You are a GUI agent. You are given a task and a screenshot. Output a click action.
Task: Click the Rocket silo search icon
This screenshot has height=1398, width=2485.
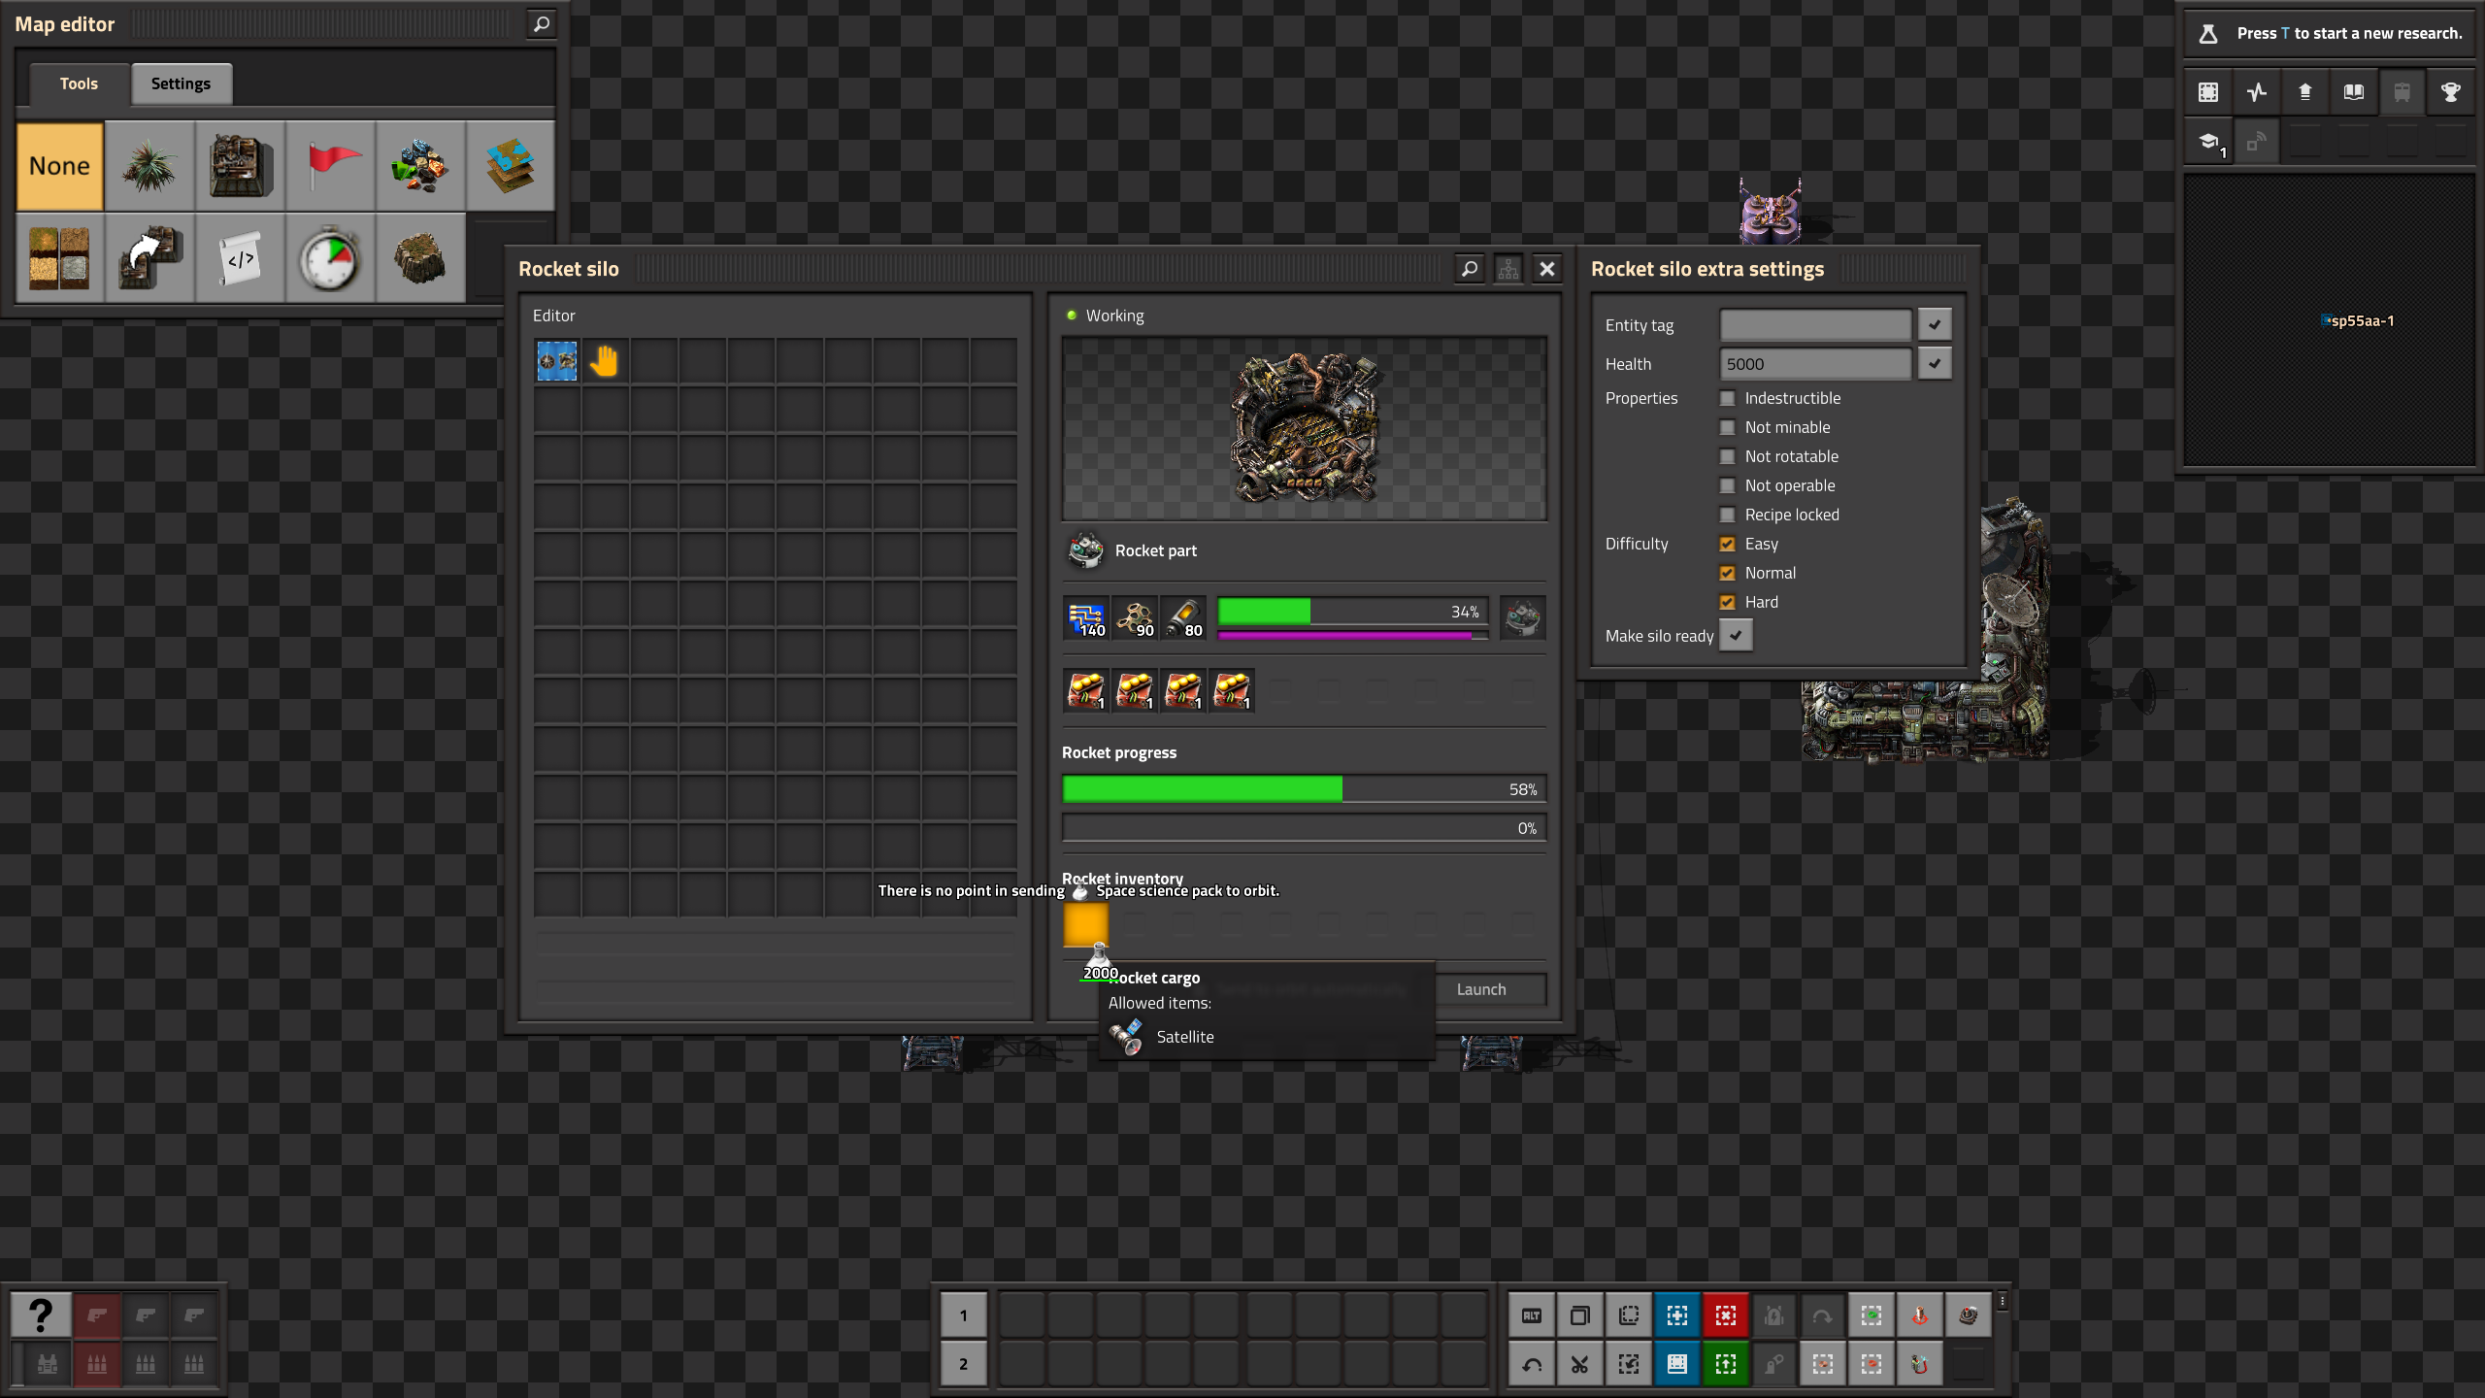(x=1470, y=269)
